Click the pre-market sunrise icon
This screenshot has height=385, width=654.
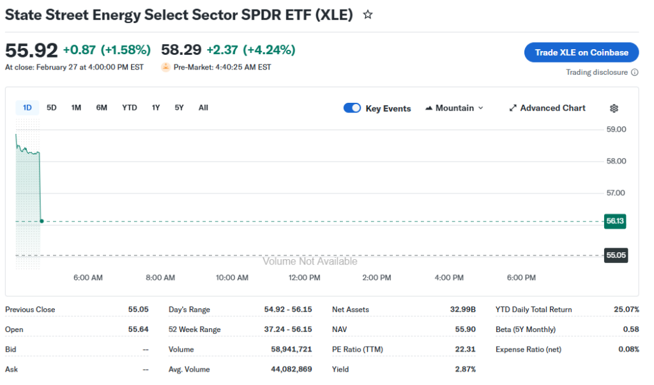(166, 67)
